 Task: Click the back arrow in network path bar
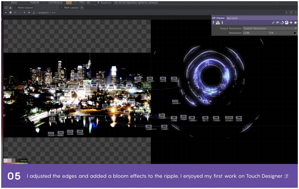(x=15, y=13)
